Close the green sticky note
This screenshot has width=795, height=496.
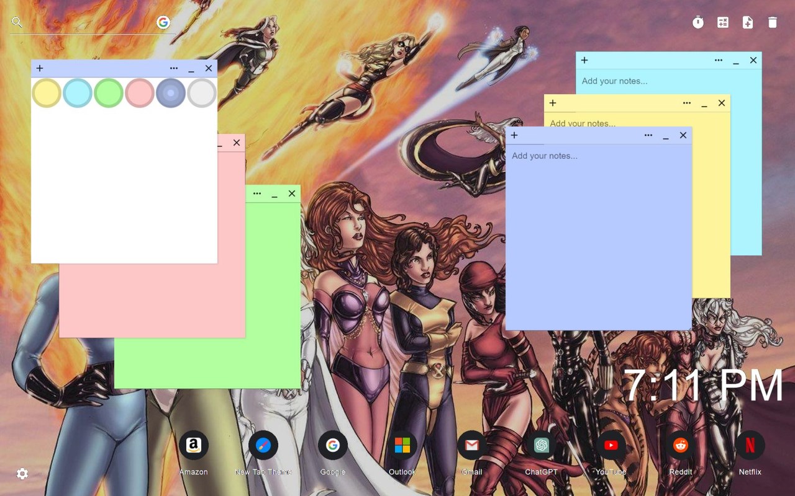coord(292,193)
